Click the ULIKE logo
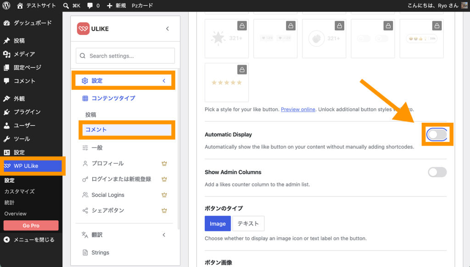 click(93, 29)
